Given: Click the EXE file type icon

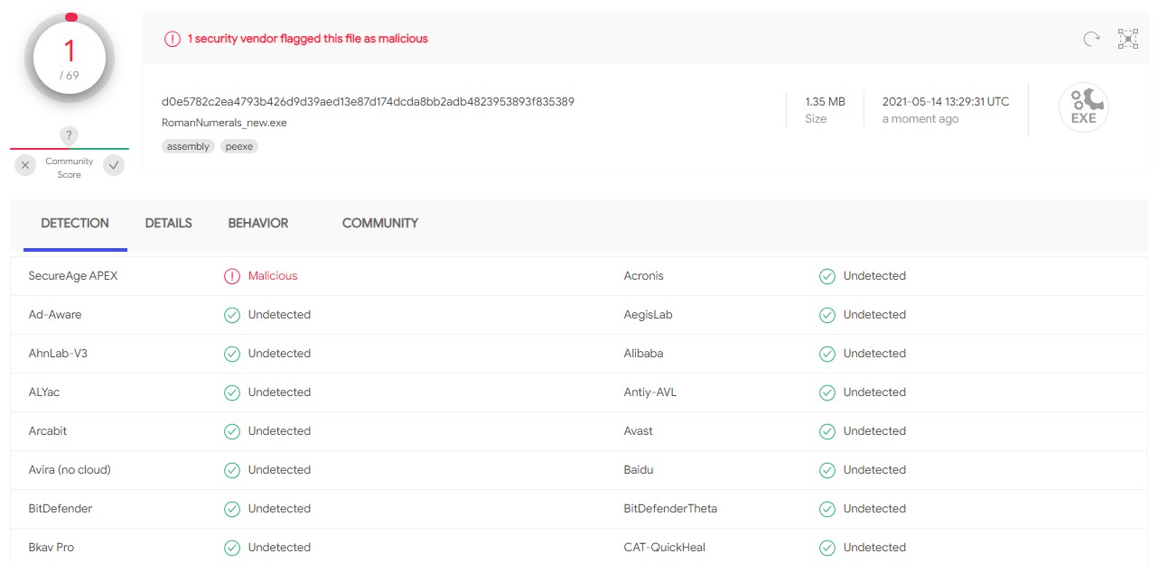Looking at the screenshot, I should pos(1083,108).
